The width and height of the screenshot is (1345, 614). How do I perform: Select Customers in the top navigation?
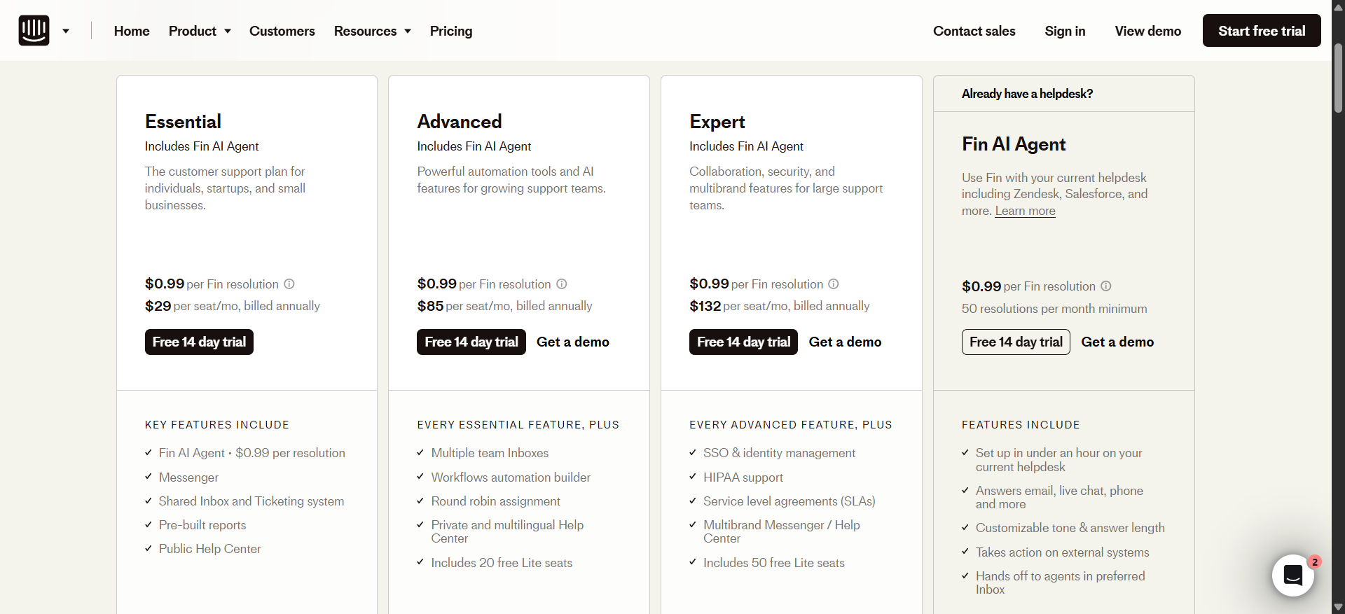[282, 31]
